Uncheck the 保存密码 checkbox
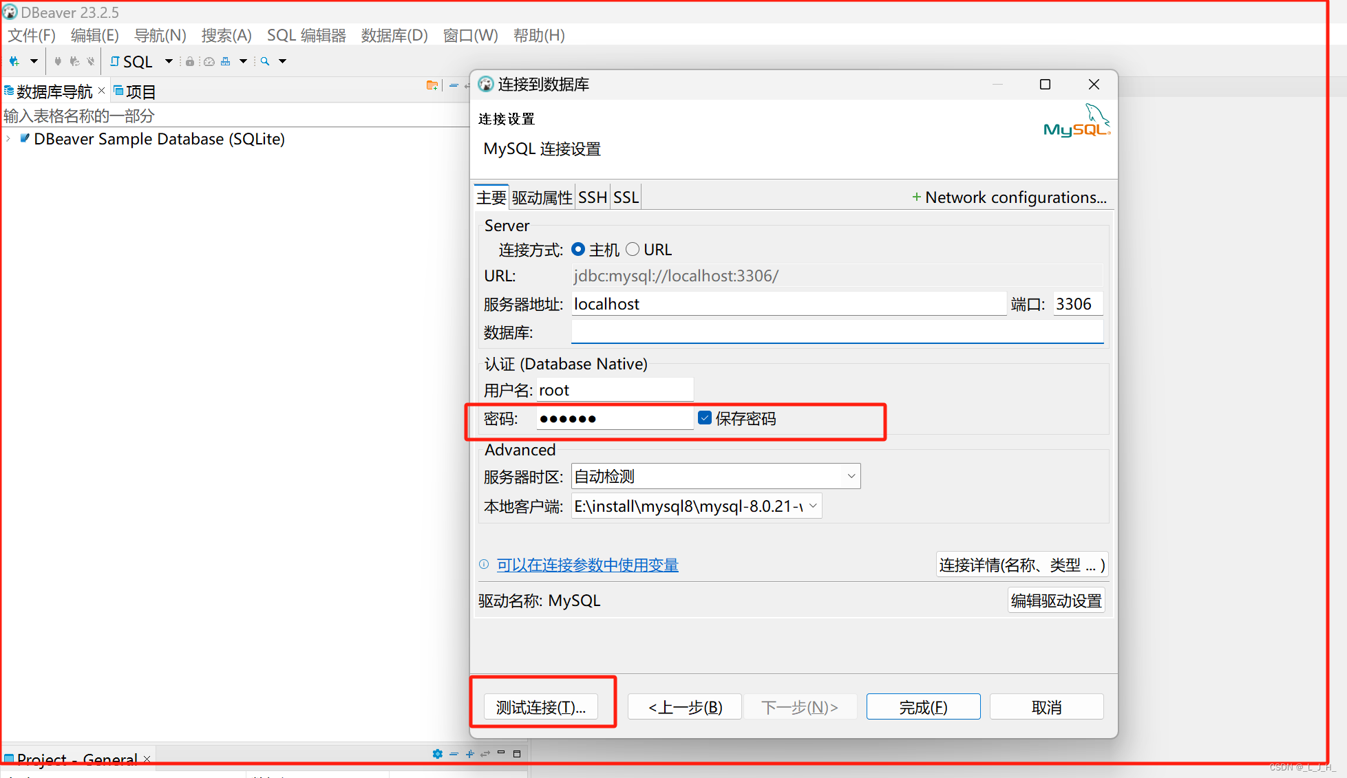The image size is (1347, 778). click(705, 418)
